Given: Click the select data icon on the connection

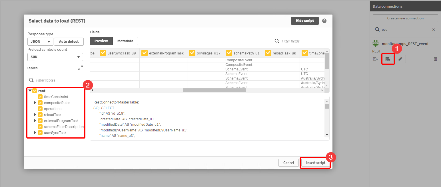Looking at the screenshot, I should [388, 59].
